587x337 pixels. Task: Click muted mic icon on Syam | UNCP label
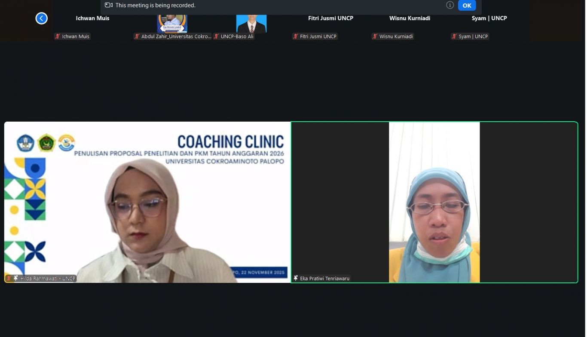(x=454, y=37)
